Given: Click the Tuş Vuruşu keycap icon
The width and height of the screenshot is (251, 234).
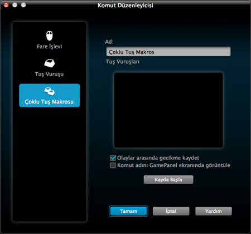Looking at the screenshot, I should click(50, 63).
